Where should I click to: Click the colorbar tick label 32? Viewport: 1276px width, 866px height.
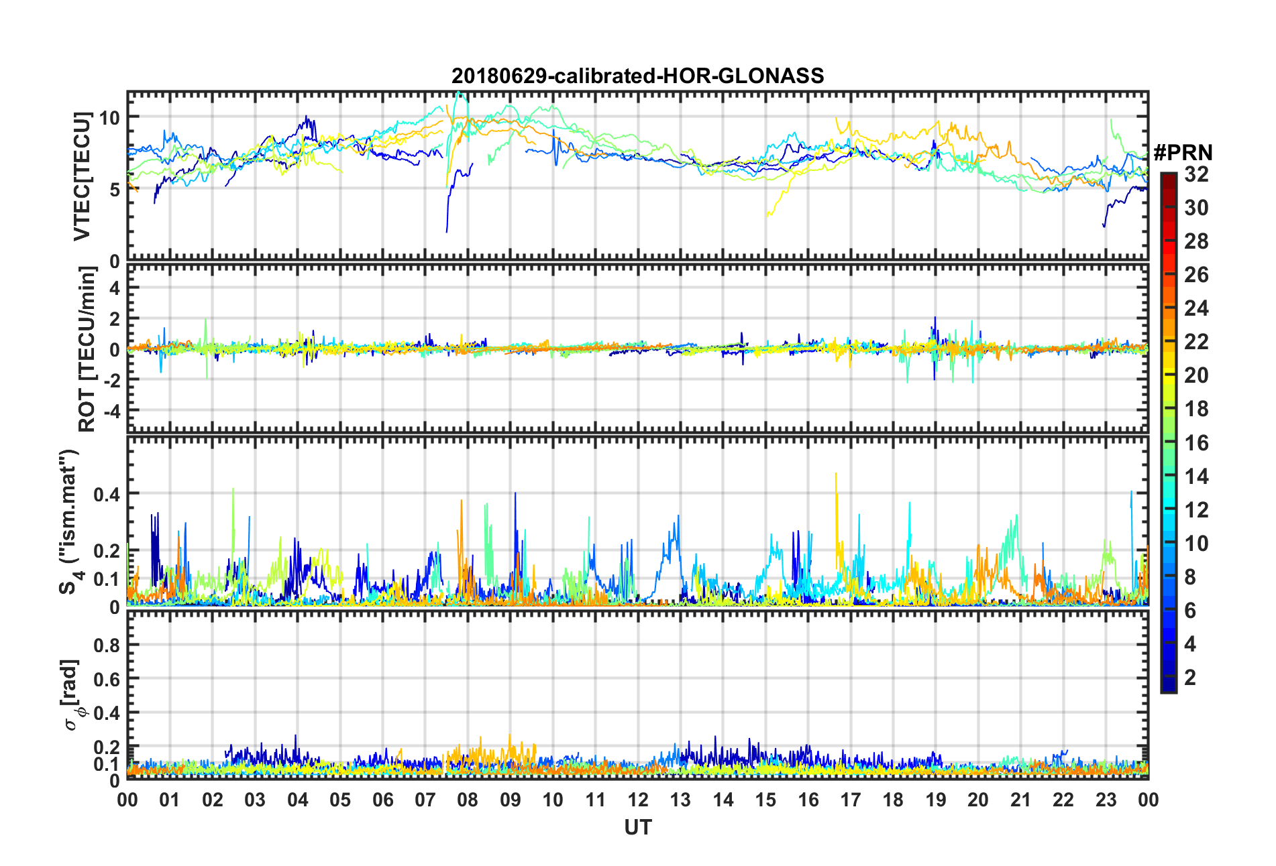1196,174
